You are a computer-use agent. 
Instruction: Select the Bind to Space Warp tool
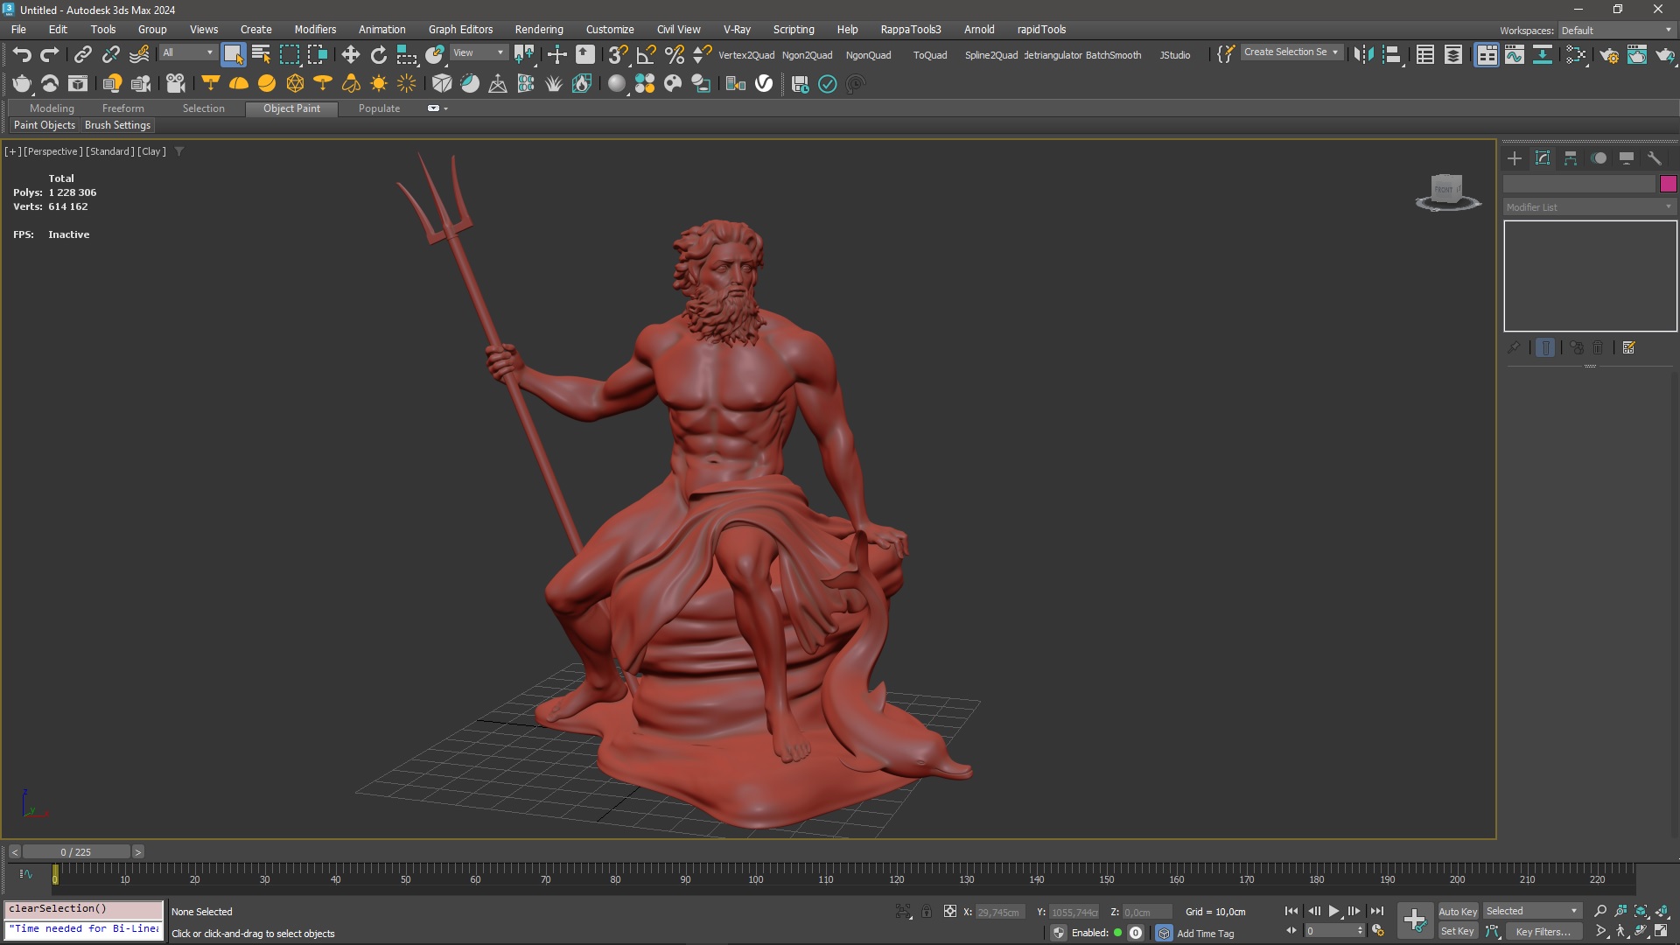[139, 54]
